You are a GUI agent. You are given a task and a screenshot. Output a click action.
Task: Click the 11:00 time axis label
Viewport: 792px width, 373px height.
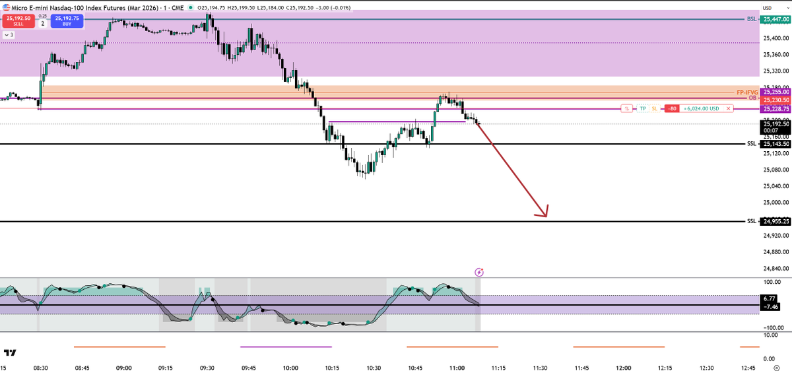point(457,368)
